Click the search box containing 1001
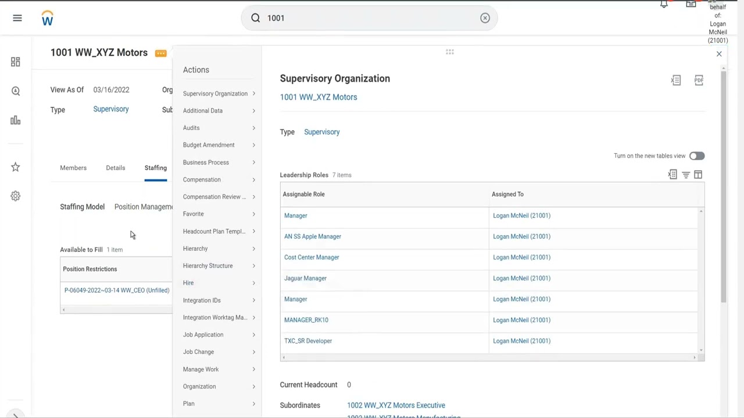The height and width of the screenshot is (418, 744). click(369, 18)
